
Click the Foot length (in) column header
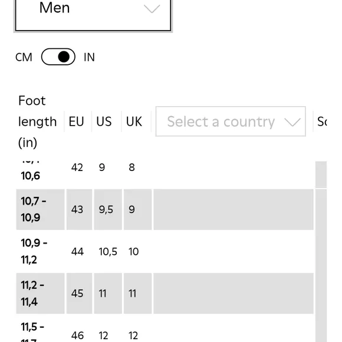pyautogui.click(x=38, y=121)
